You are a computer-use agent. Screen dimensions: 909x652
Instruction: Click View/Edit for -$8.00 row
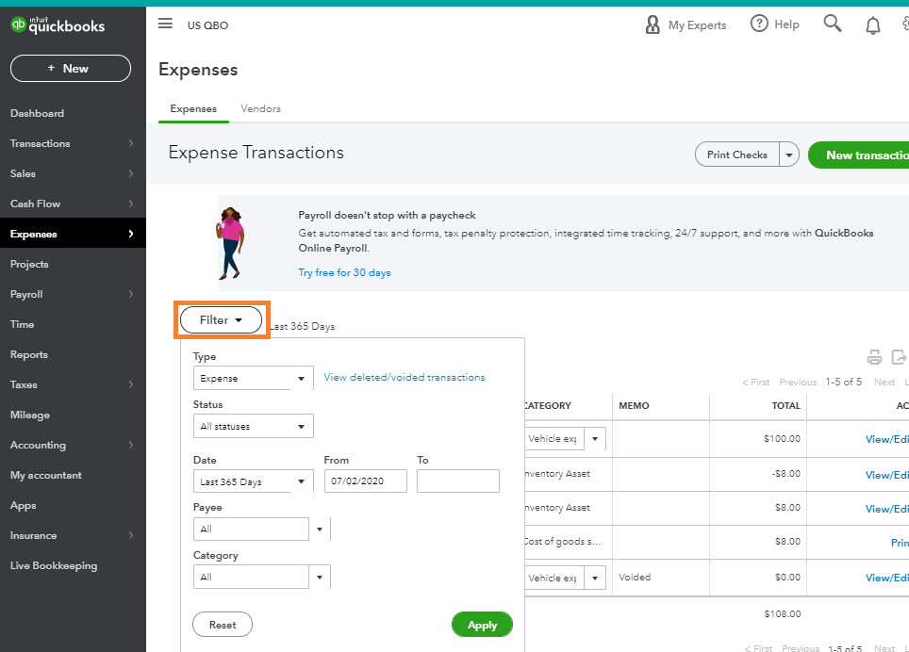(887, 475)
